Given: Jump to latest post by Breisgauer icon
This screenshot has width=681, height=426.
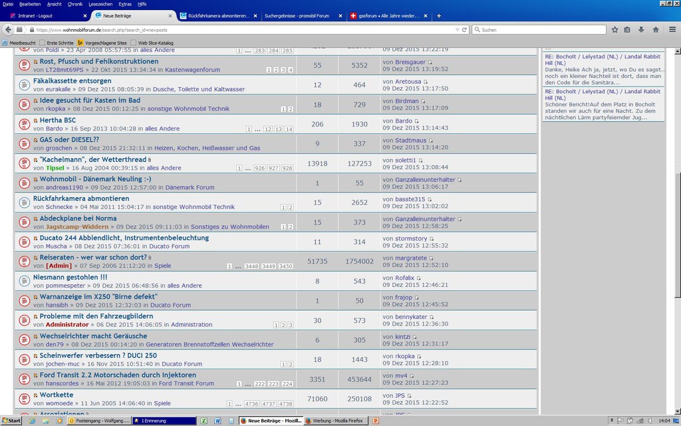Looking at the screenshot, I should click(430, 63).
